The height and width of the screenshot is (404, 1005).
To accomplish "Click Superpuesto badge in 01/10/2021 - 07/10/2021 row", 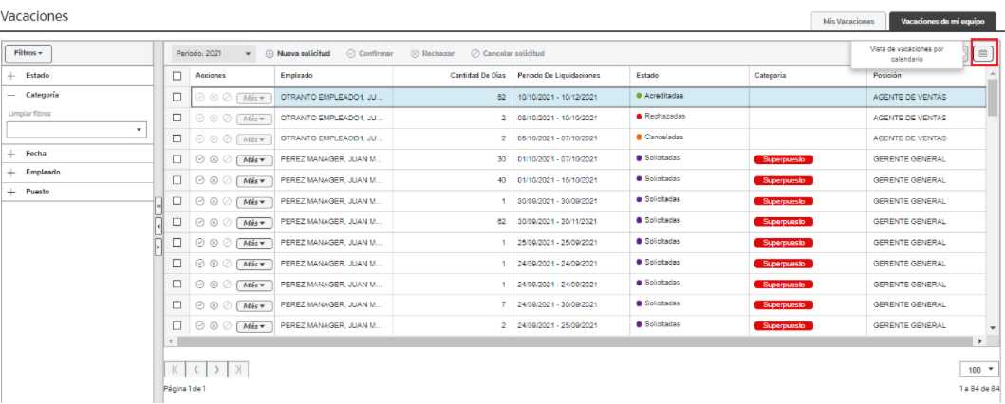I will coord(784,160).
